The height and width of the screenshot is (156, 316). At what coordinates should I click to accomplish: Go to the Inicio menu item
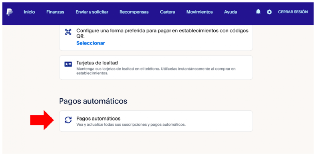[29, 12]
